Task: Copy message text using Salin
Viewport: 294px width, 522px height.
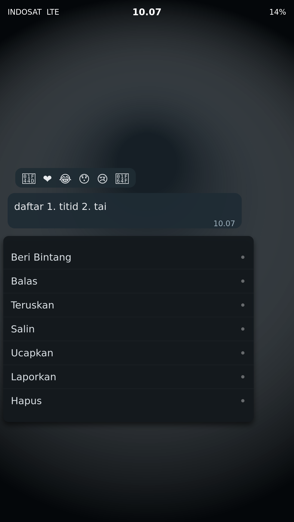Action: pyautogui.click(x=23, y=329)
